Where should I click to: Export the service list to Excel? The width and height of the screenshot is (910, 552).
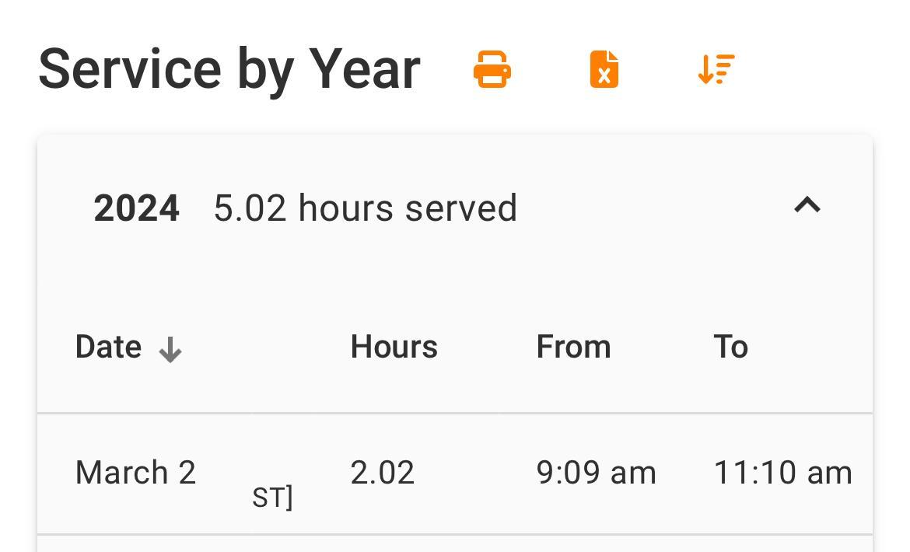[x=604, y=69]
